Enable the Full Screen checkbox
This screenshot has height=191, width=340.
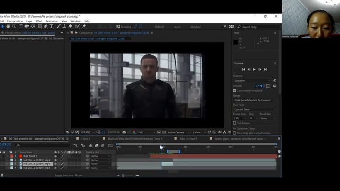coord(234,123)
